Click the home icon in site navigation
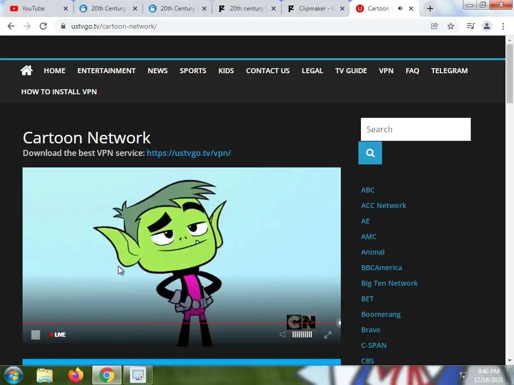 click(x=27, y=70)
